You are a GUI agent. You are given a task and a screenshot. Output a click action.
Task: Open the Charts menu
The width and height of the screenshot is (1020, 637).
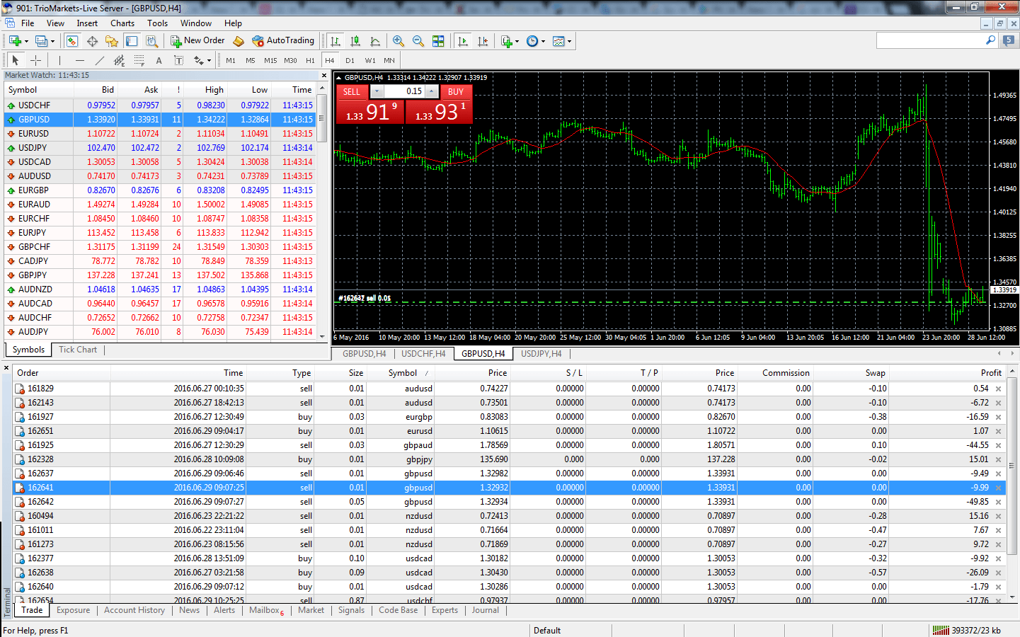[122, 23]
